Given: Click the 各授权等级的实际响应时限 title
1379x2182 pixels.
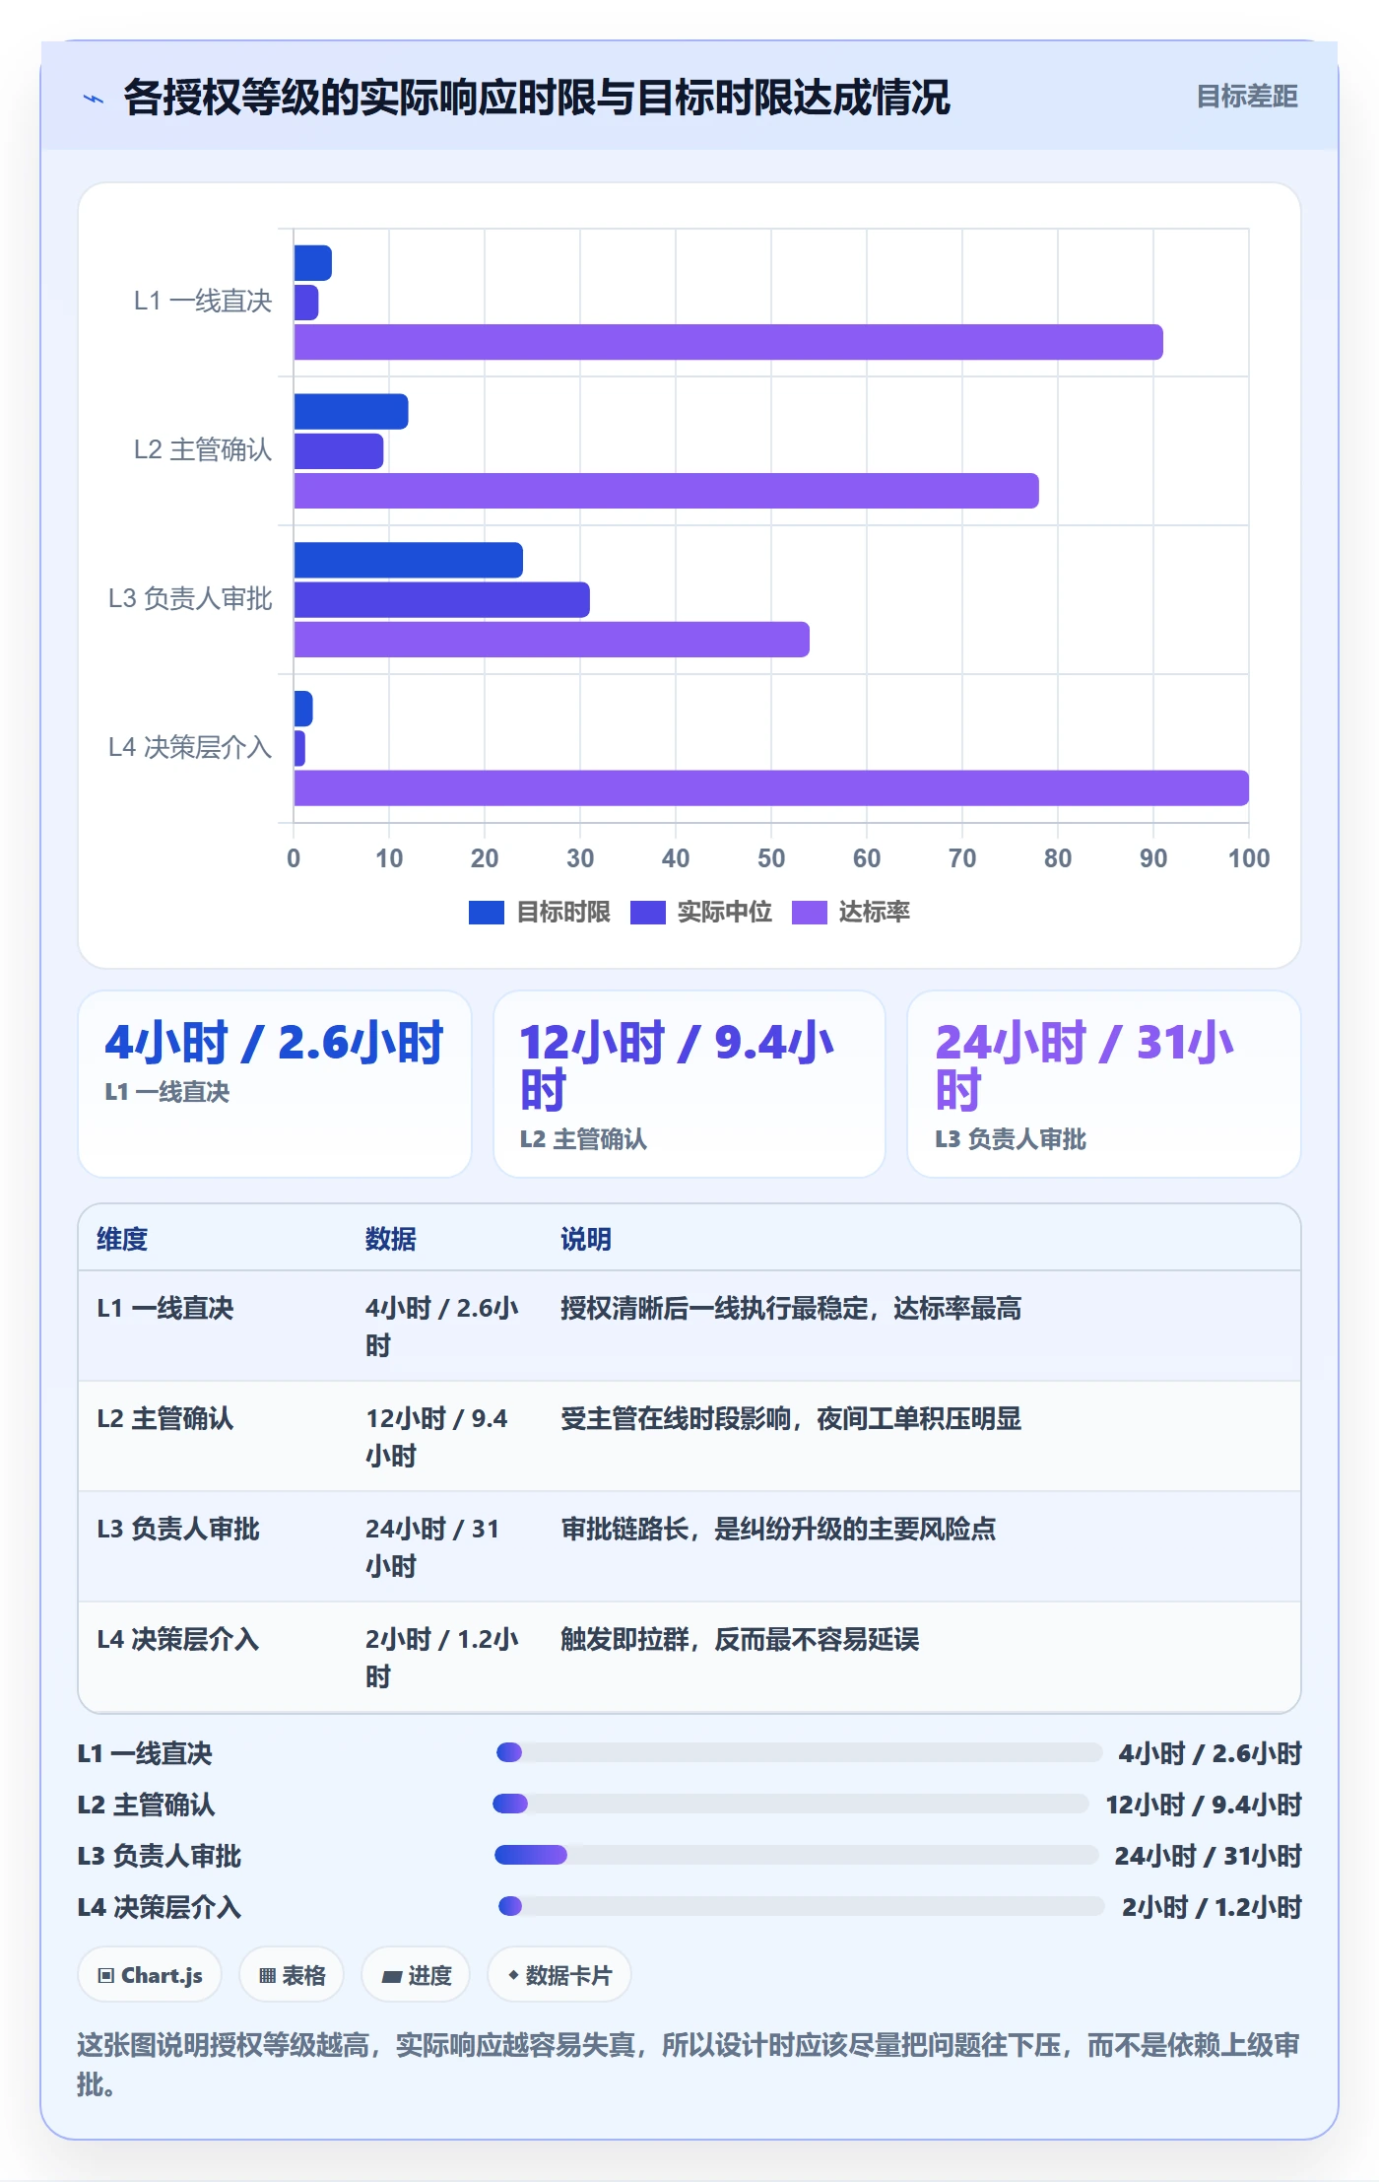Looking at the screenshot, I should (537, 97).
